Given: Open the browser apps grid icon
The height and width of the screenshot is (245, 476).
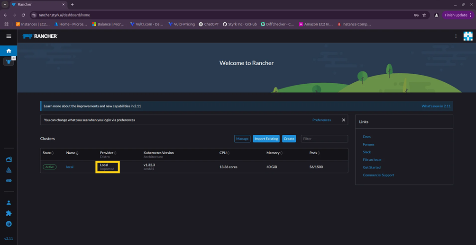Looking at the screenshot, I should tap(6, 24).
